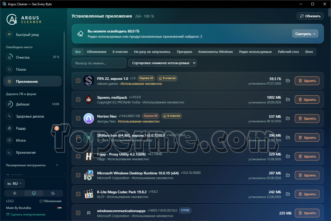Click the STORE badge on windowscommunicationsapps
The image size is (331, 221).
185,210
